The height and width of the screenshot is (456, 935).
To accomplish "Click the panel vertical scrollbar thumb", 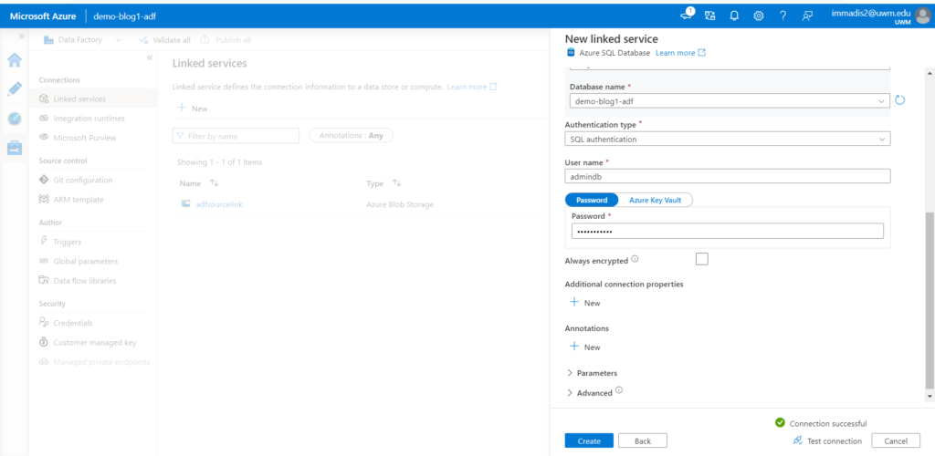I will 930,301.
